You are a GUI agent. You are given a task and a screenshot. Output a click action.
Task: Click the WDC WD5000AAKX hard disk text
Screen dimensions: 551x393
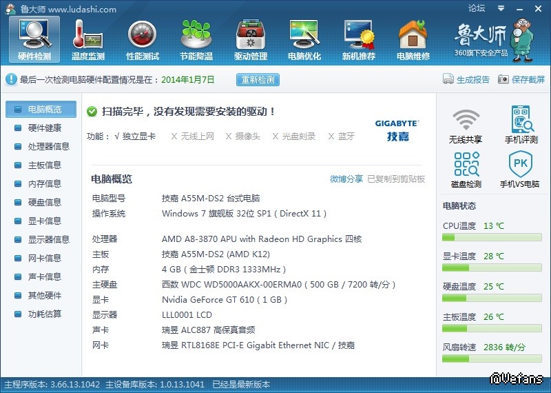pyautogui.click(x=279, y=284)
